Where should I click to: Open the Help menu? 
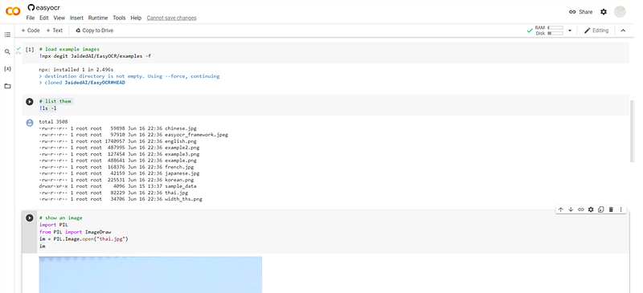tap(136, 18)
